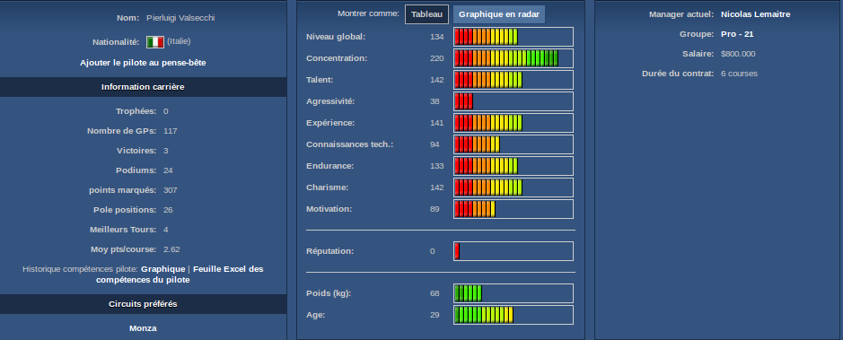Screen dimensions: 843x340
Task: Click the Charisme progress bar
Action: (514, 187)
